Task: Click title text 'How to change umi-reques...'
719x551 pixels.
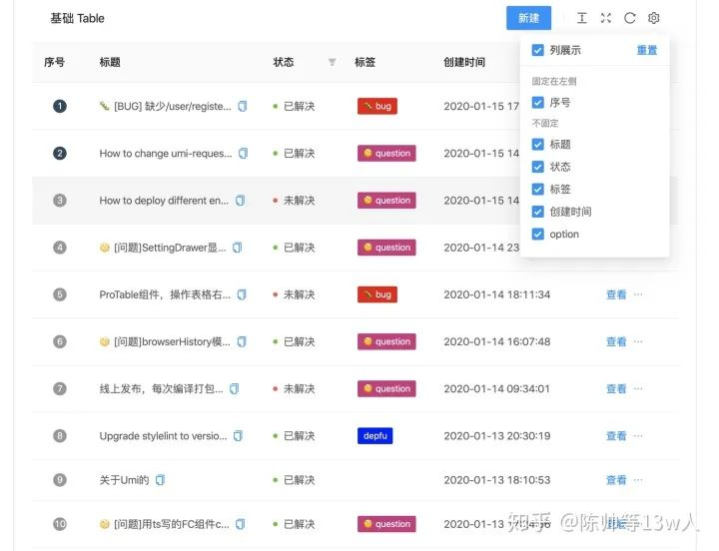Action: click(166, 153)
